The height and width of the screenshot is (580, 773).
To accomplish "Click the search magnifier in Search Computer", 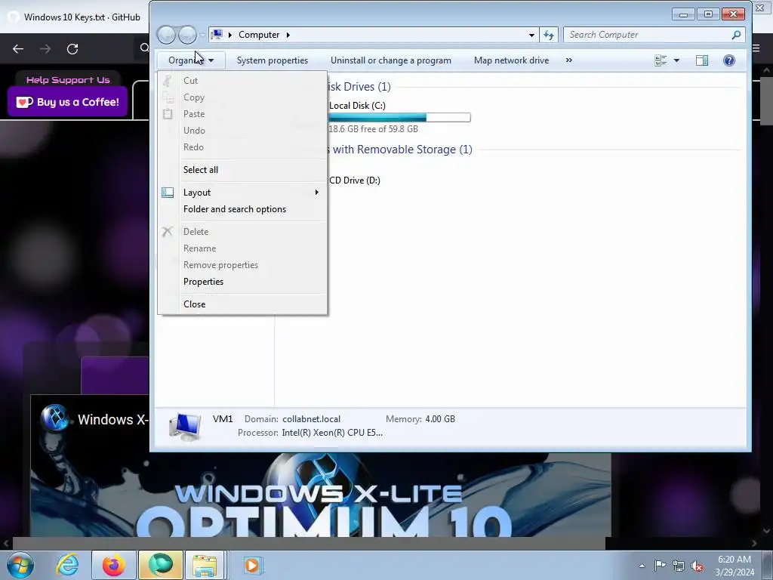I will pos(736,35).
